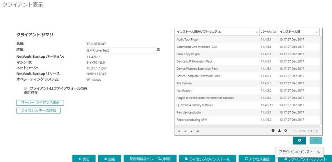Click the クライアント表示 page heading
This screenshot has width=332, height=162.
click(23, 5)
